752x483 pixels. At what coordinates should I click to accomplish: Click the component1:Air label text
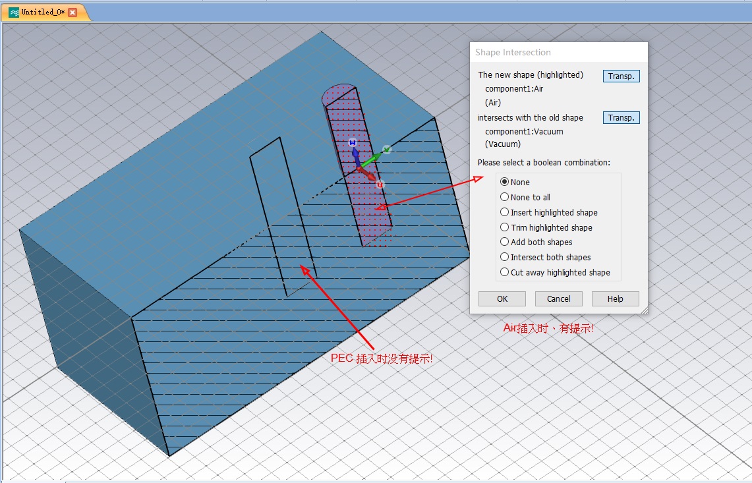click(x=514, y=89)
